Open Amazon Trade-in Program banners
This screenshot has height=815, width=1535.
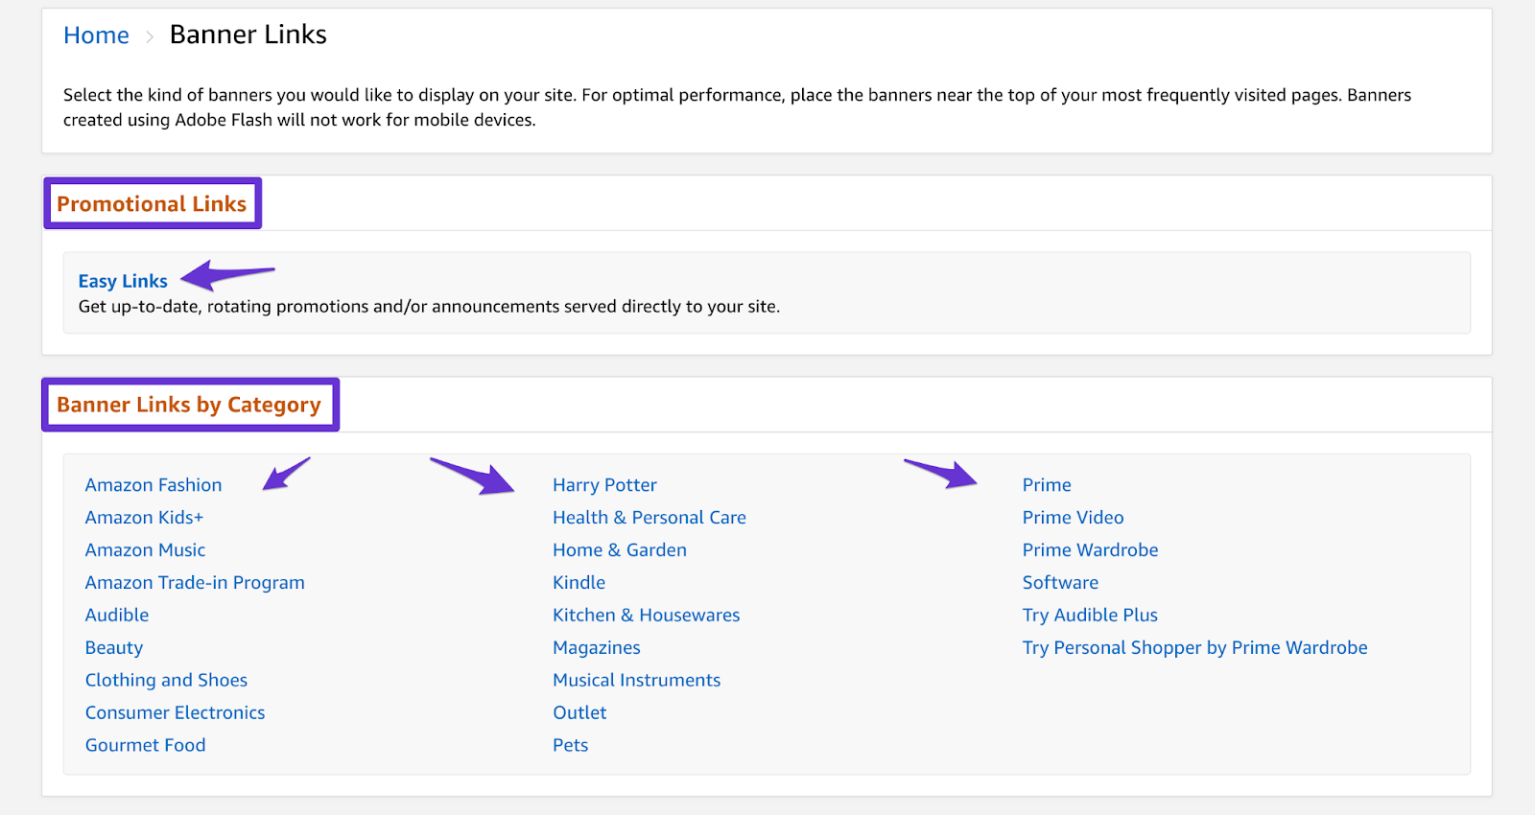click(195, 583)
